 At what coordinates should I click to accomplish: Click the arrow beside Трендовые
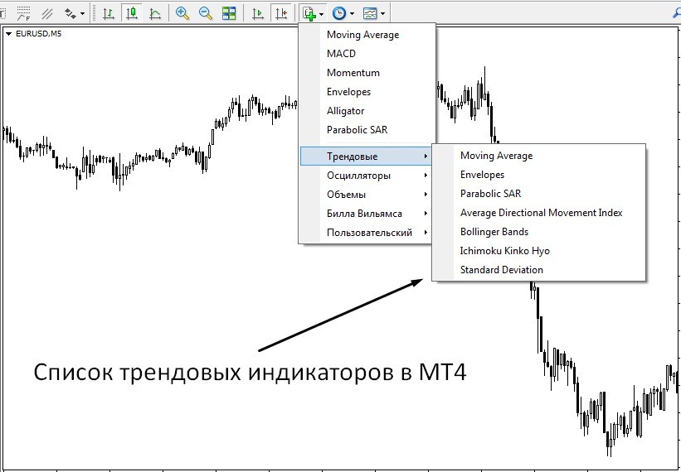(x=426, y=157)
